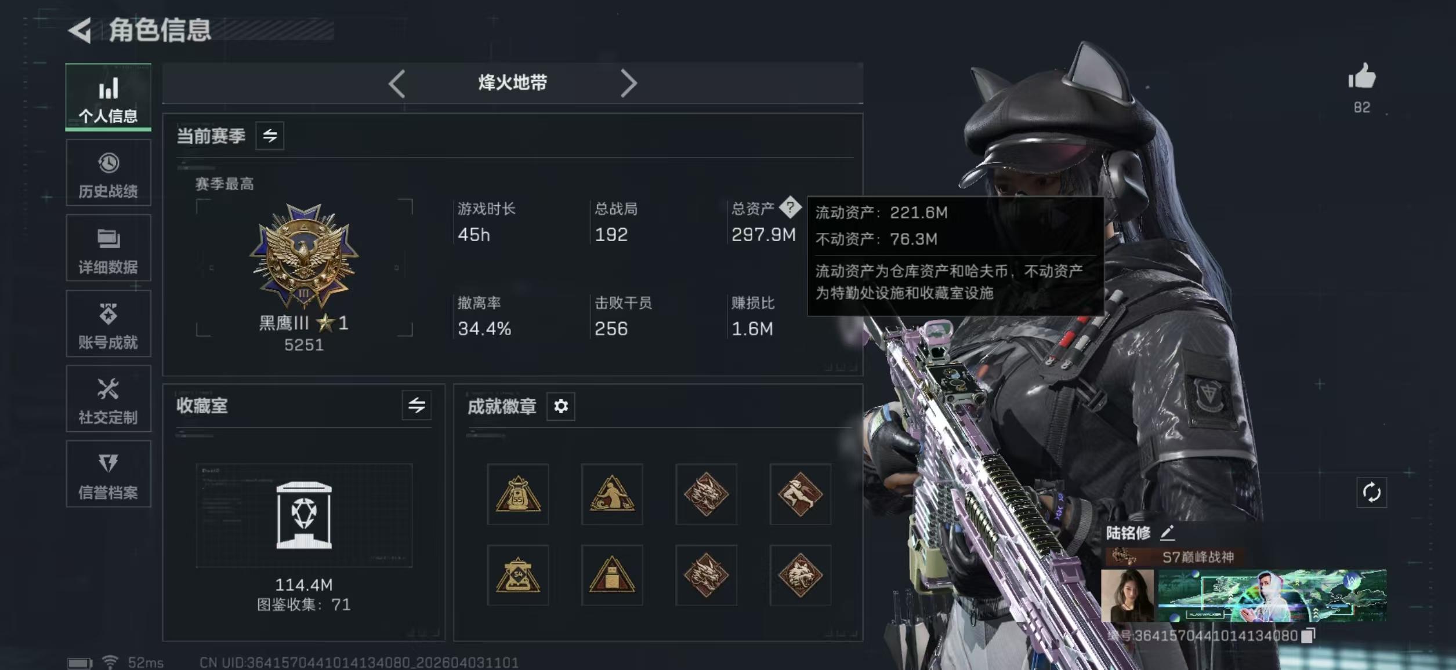Toggle the 当前赛季 season swap button
Viewport: 1456px width, 670px height.
[x=270, y=136]
